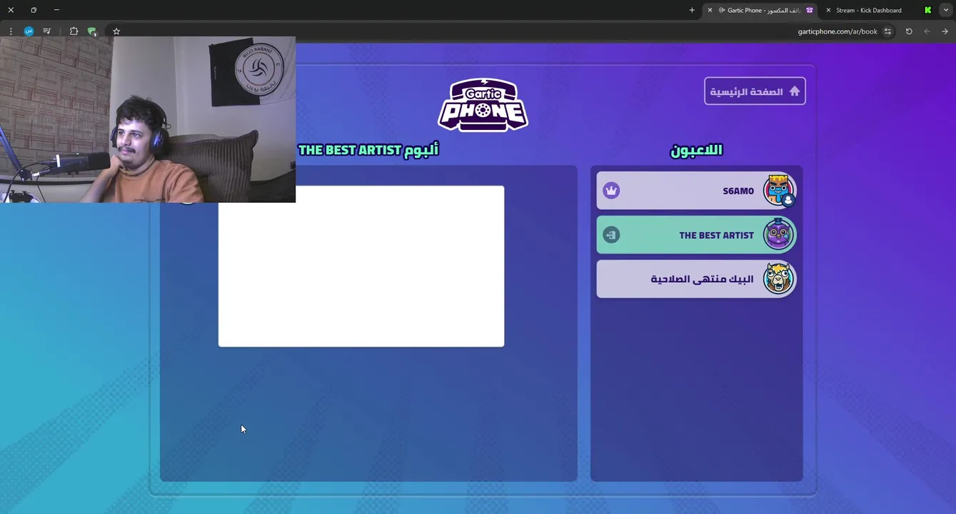Viewport: 956px width, 514px height.
Task: Click the اللاعبون players heading
Action: coord(696,150)
